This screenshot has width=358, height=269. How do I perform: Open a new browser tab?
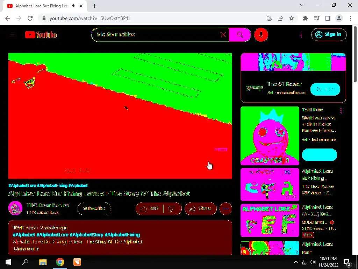(94, 6)
